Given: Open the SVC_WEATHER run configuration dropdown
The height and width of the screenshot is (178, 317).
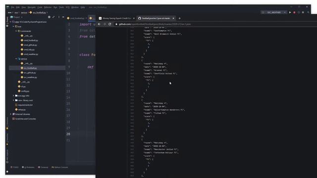Looking at the screenshot, I should (x=274, y=12).
